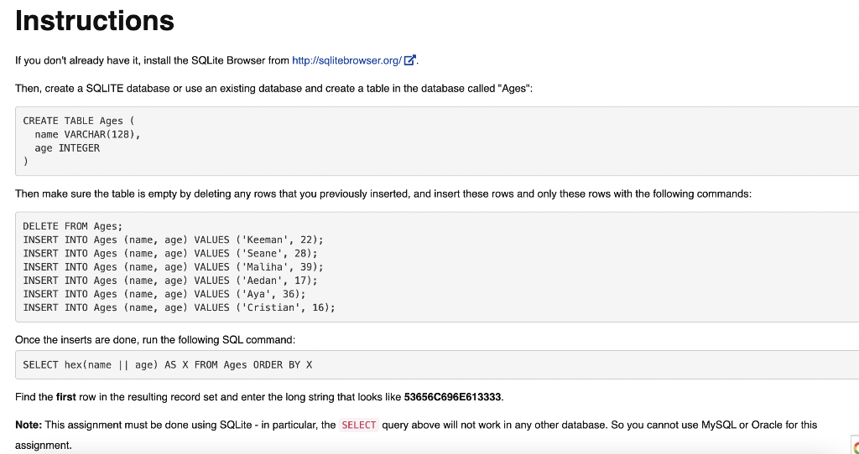Screen dimensions: 859x454
Task: Open the sqlitebrowser.org hyperlink
Action: coord(346,60)
